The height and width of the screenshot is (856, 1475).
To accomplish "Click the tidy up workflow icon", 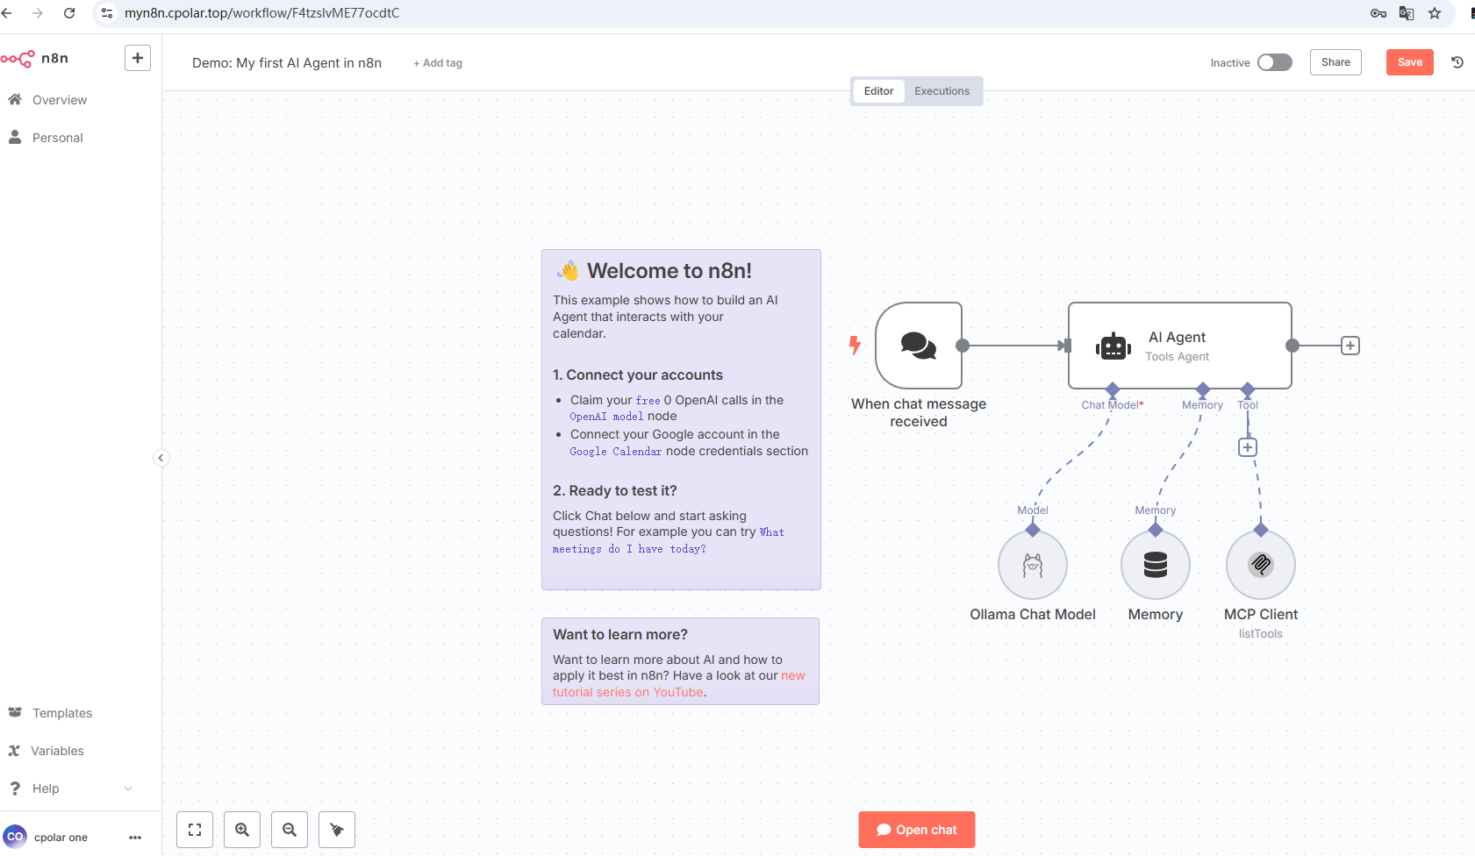I will pos(337,830).
